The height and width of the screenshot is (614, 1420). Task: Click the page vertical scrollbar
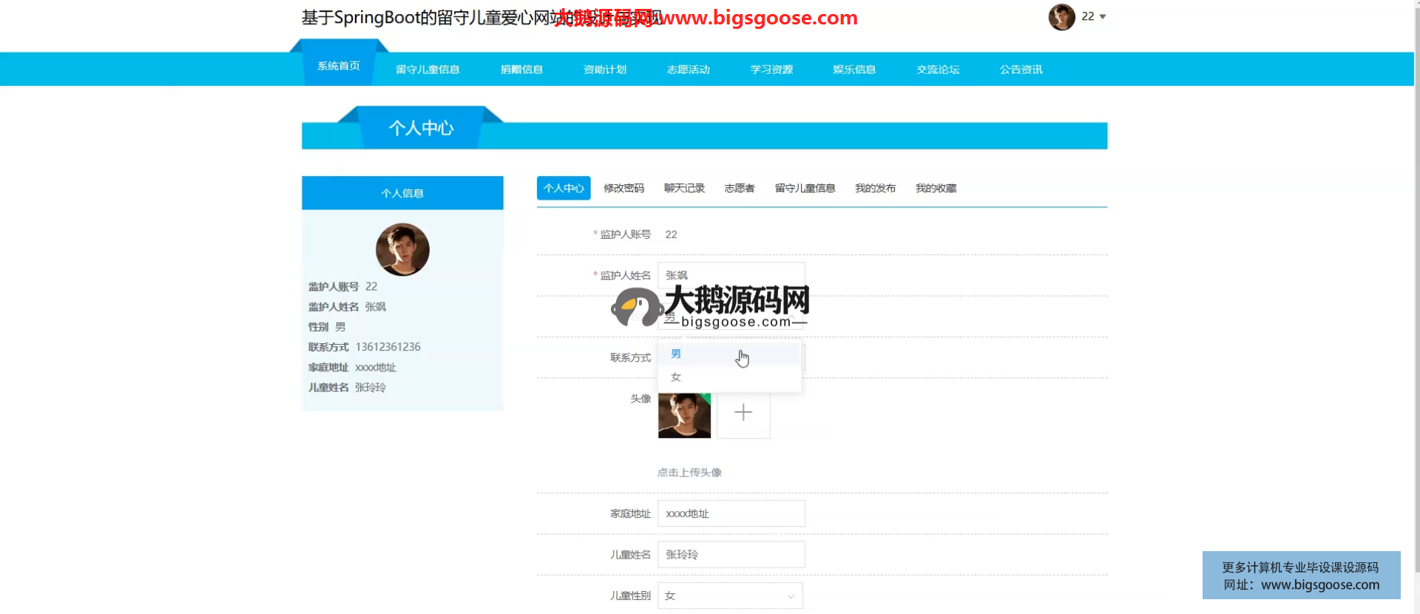pos(1416,296)
